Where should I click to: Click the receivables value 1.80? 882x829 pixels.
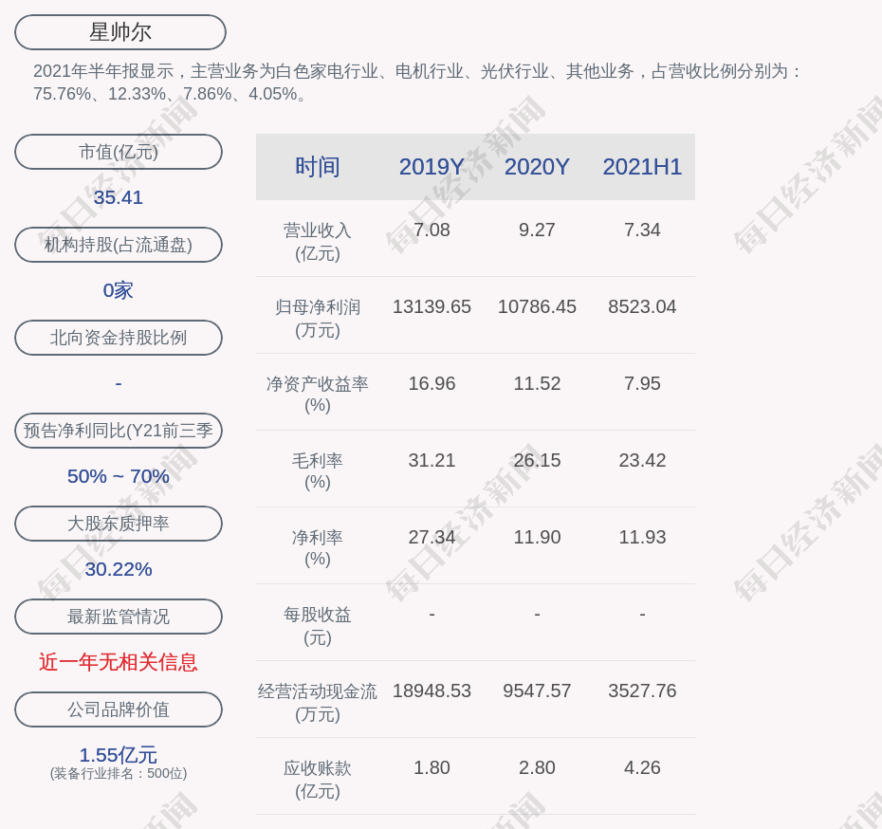click(432, 767)
